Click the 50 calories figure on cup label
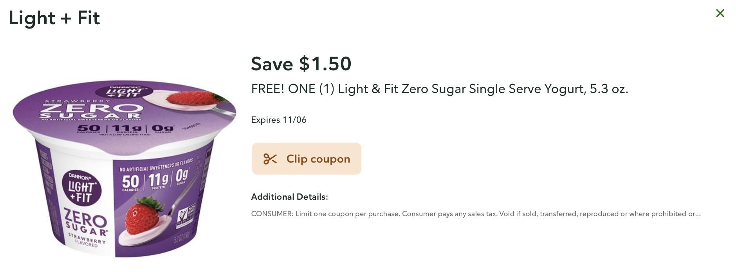 tap(130, 183)
